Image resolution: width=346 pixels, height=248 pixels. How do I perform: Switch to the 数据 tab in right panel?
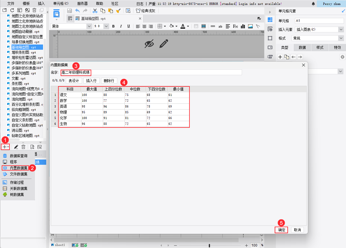click(x=302, y=47)
